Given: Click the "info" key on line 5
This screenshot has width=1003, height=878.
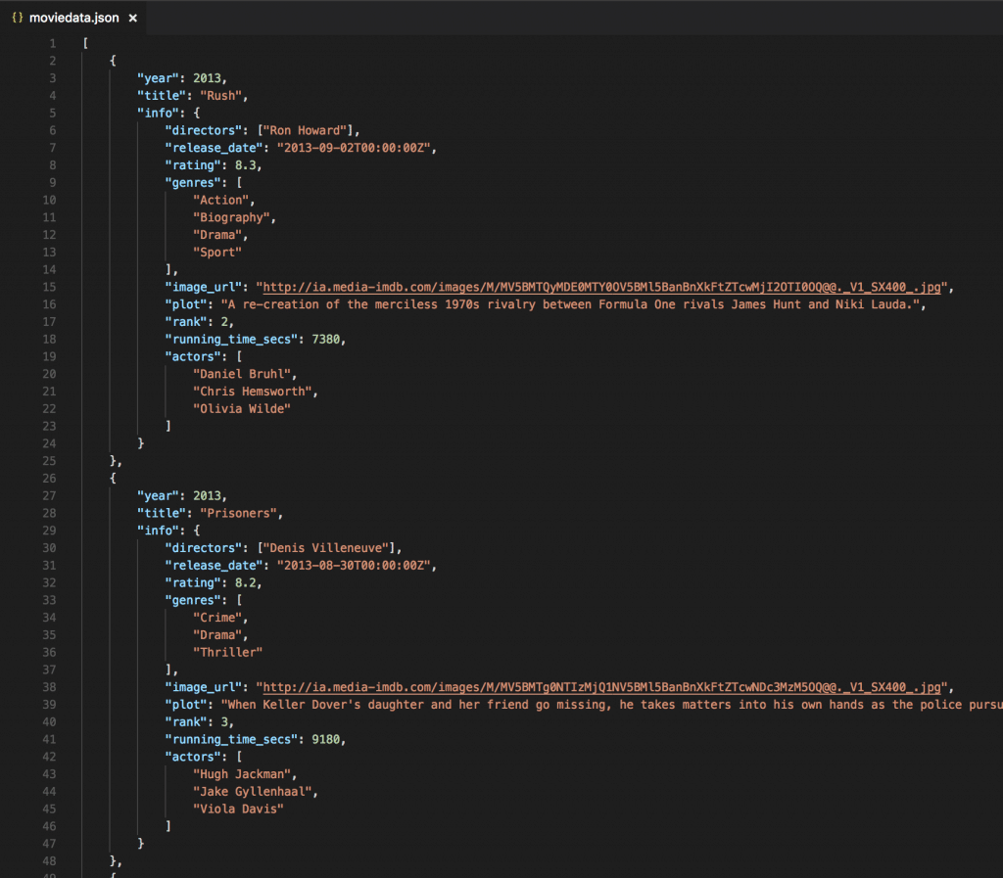Looking at the screenshot, I should [x=158, y=114].
